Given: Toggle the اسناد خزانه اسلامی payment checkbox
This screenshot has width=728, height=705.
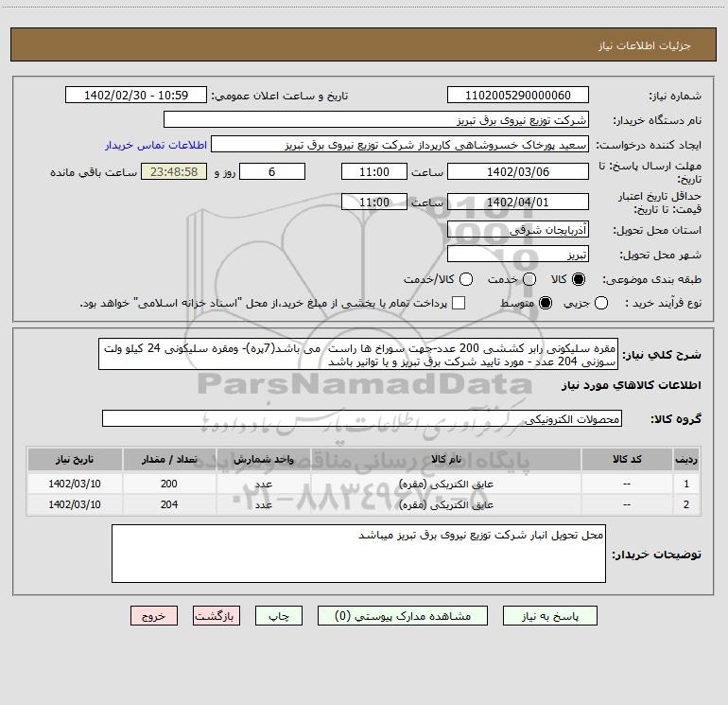Looking at the screenshot, I should point(459,303).
